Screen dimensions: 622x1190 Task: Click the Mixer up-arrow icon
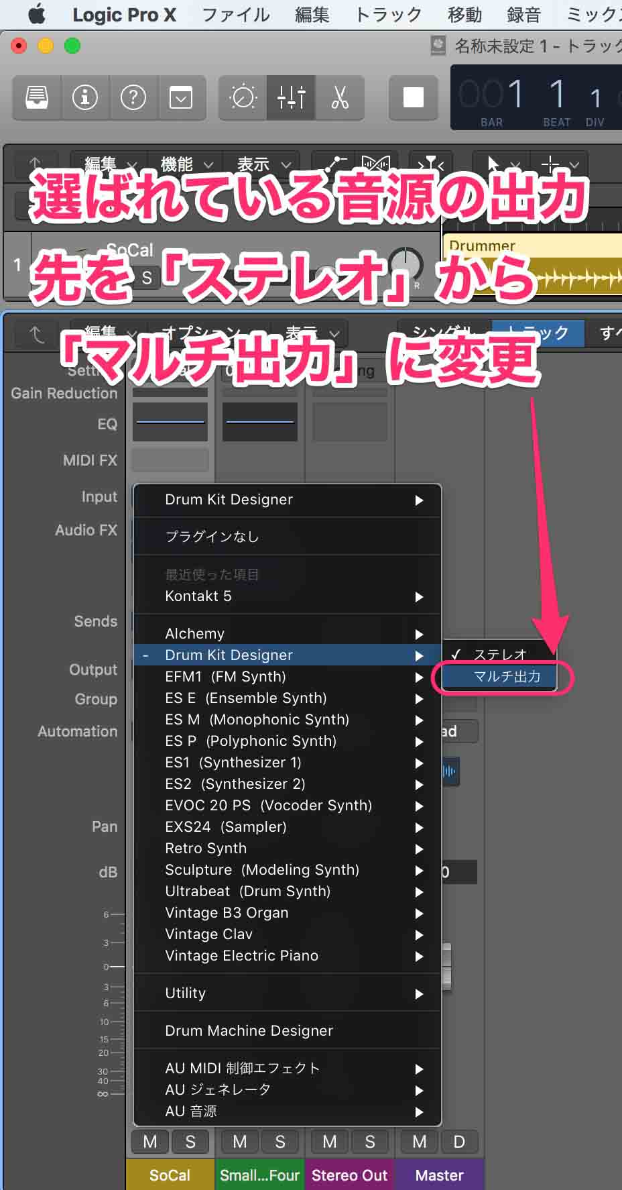click(37, 333)
